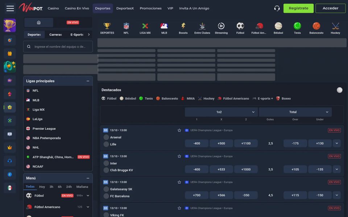Open the Total market dropdown

[x=295, y=112]
